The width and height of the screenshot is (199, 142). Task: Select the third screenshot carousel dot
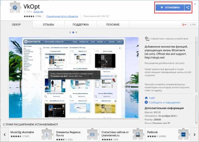point(76,33)
